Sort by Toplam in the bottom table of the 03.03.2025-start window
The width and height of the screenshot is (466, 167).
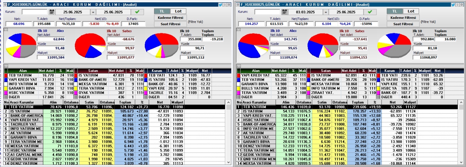(358, 102)
